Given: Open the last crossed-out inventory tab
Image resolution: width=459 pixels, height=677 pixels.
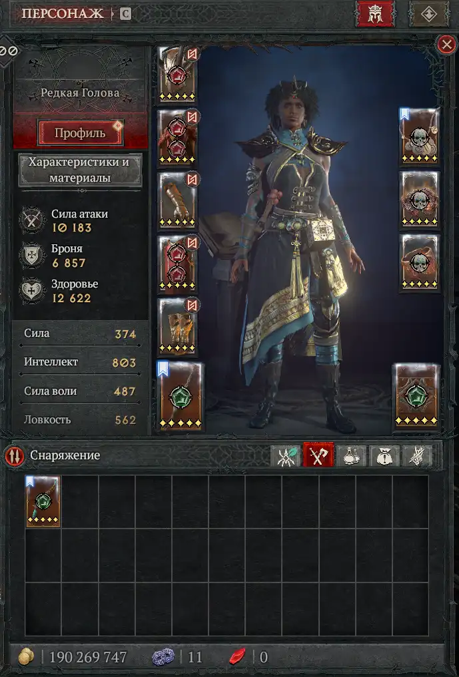Looking at the screenshot, I should (x=417, y=456).
